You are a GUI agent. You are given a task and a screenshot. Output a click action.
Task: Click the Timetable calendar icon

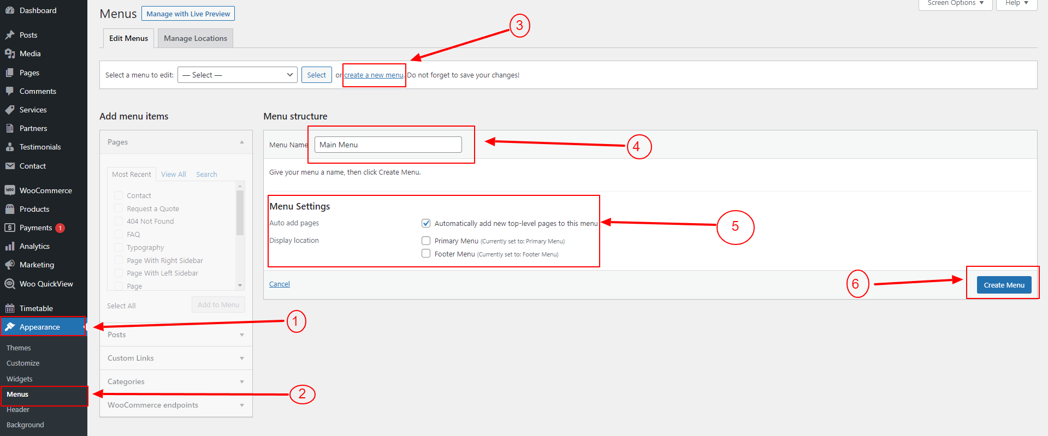point(10,308)
